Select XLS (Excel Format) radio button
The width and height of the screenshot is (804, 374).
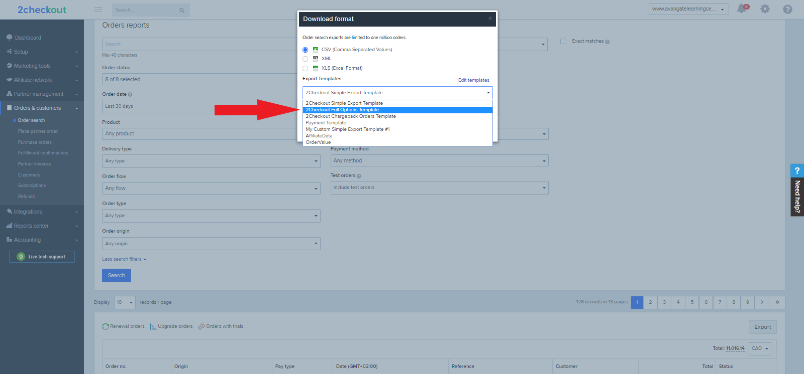click(x=305, y=68)
